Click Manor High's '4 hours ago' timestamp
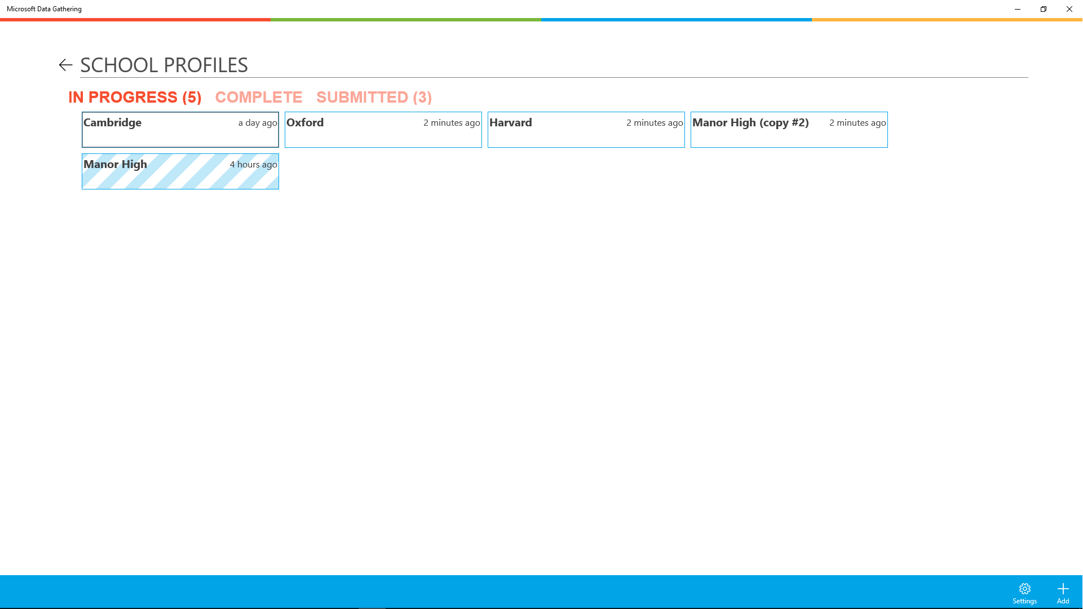The width and height of the screenshot is (1083, 609). coord(253,165)
